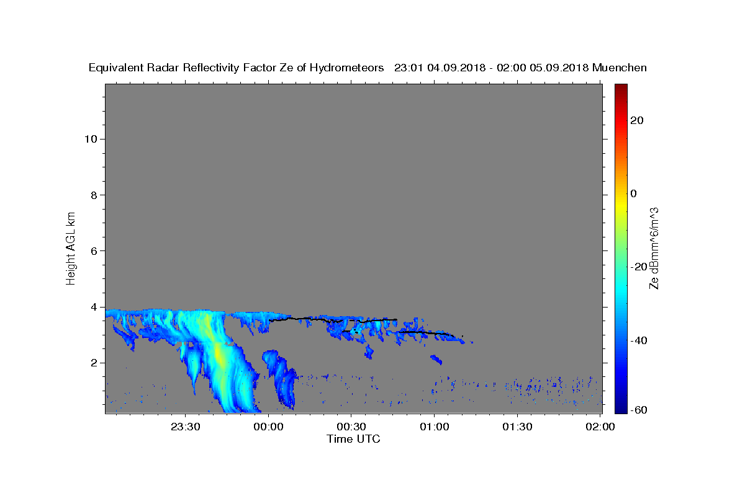Click the 'Time UTC' axis label
The width and height of the screenshot is (745, 496).
coord(353,439)
